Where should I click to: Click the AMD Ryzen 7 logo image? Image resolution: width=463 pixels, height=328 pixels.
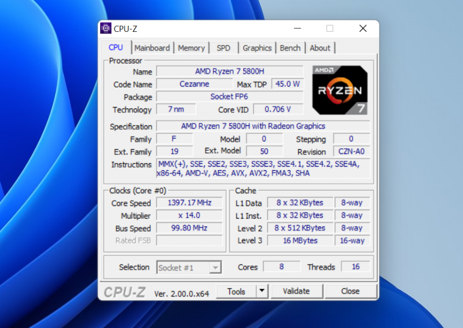340,90
